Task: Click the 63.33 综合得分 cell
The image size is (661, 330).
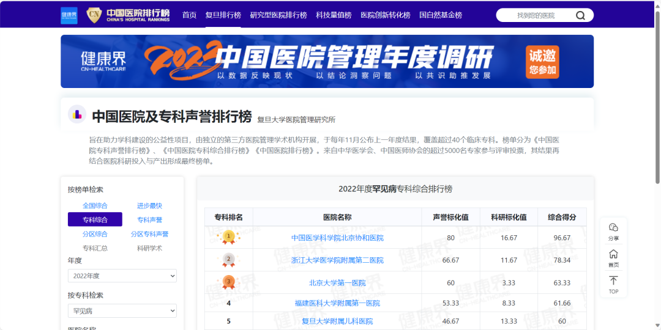Action: [562, 283]
